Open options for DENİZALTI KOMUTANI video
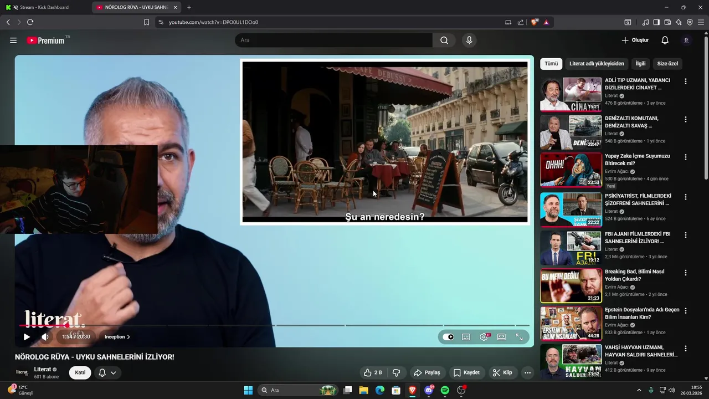 pyautogui.click(x=685, y=119)
